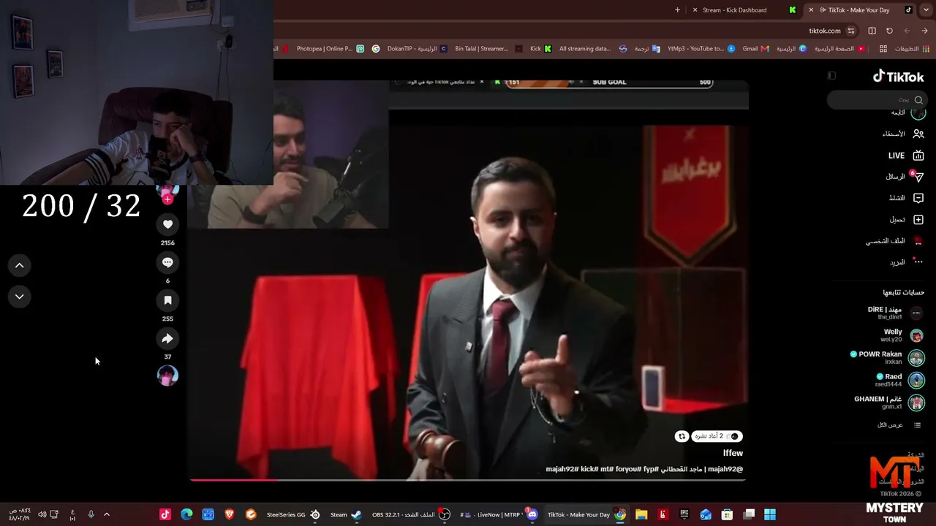
Task: Click the video progress bar
Action: 468,480
